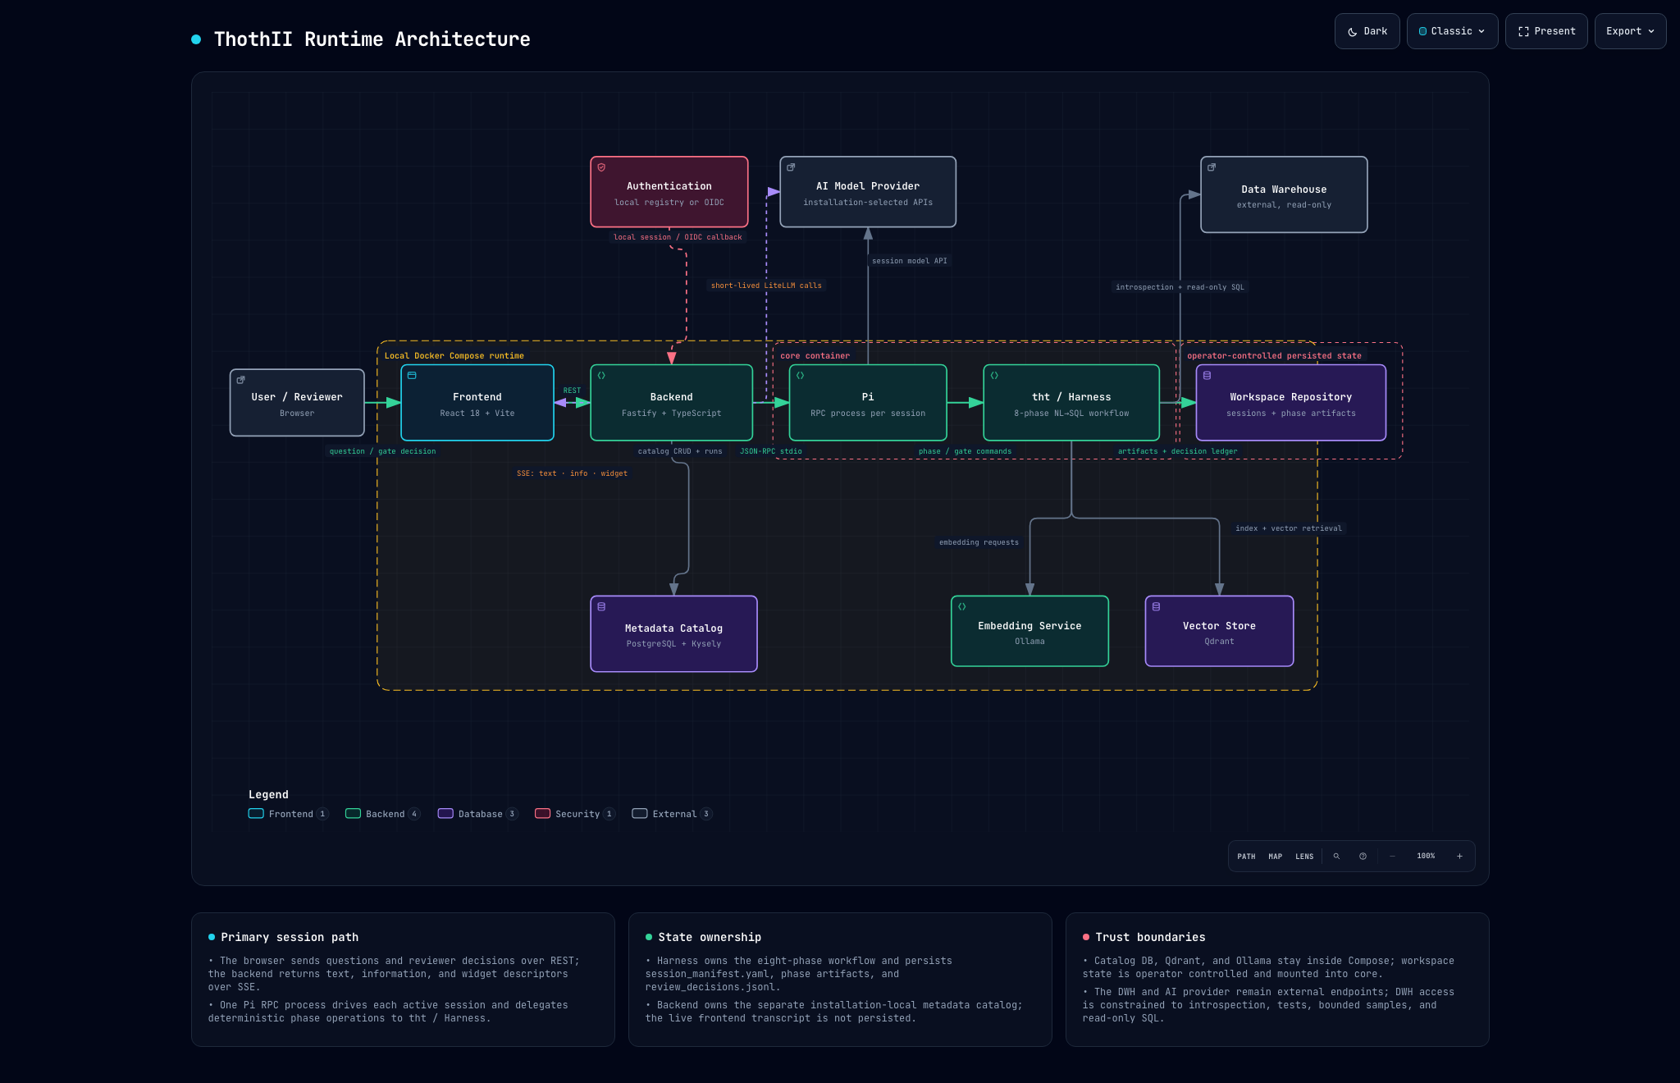The width and height of the screenshot is (1680, 1083).
Task: Start Present fullscreen mode
Action: click(1546, 31)
